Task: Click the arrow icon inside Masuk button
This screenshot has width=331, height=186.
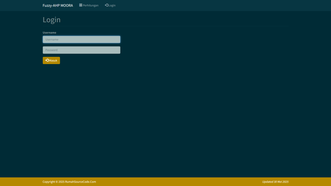Action: 47,60
